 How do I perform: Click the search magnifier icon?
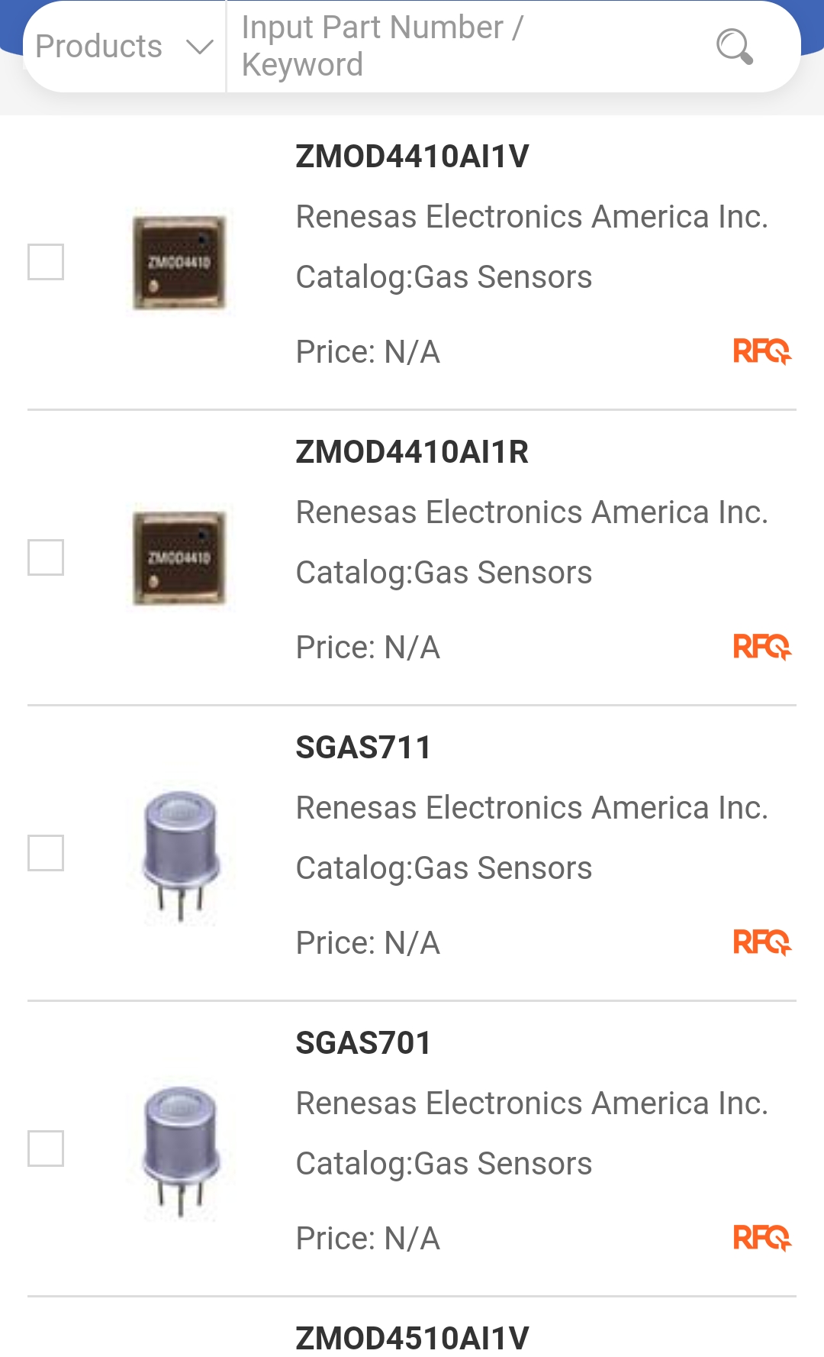pos(735,47)
